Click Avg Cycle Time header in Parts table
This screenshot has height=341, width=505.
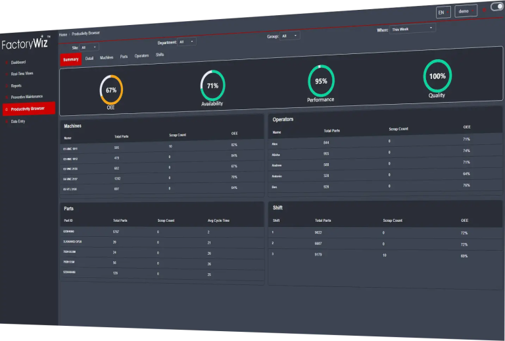pos(218,221)
